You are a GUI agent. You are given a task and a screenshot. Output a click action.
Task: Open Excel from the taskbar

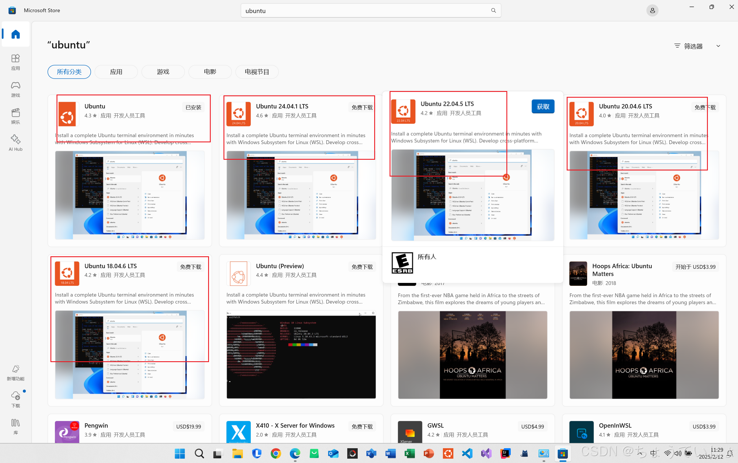pos(410,453)
